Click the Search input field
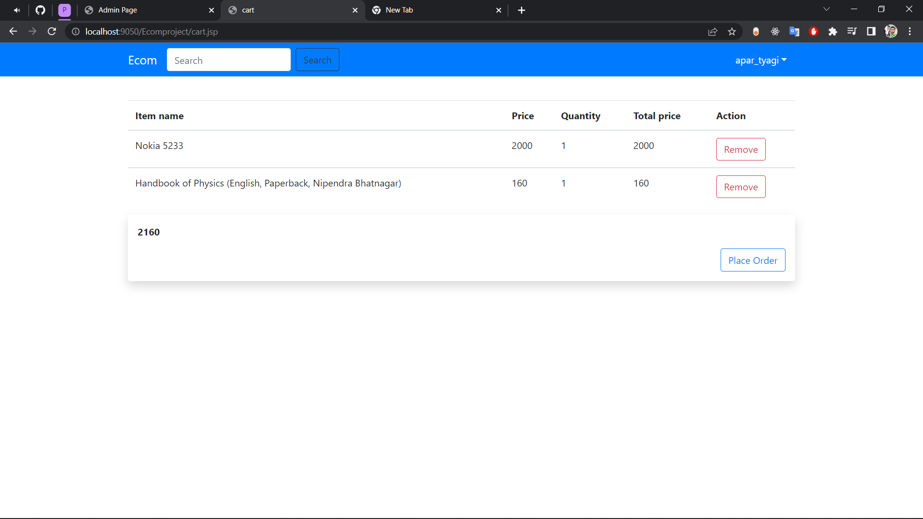 point(228,60)
